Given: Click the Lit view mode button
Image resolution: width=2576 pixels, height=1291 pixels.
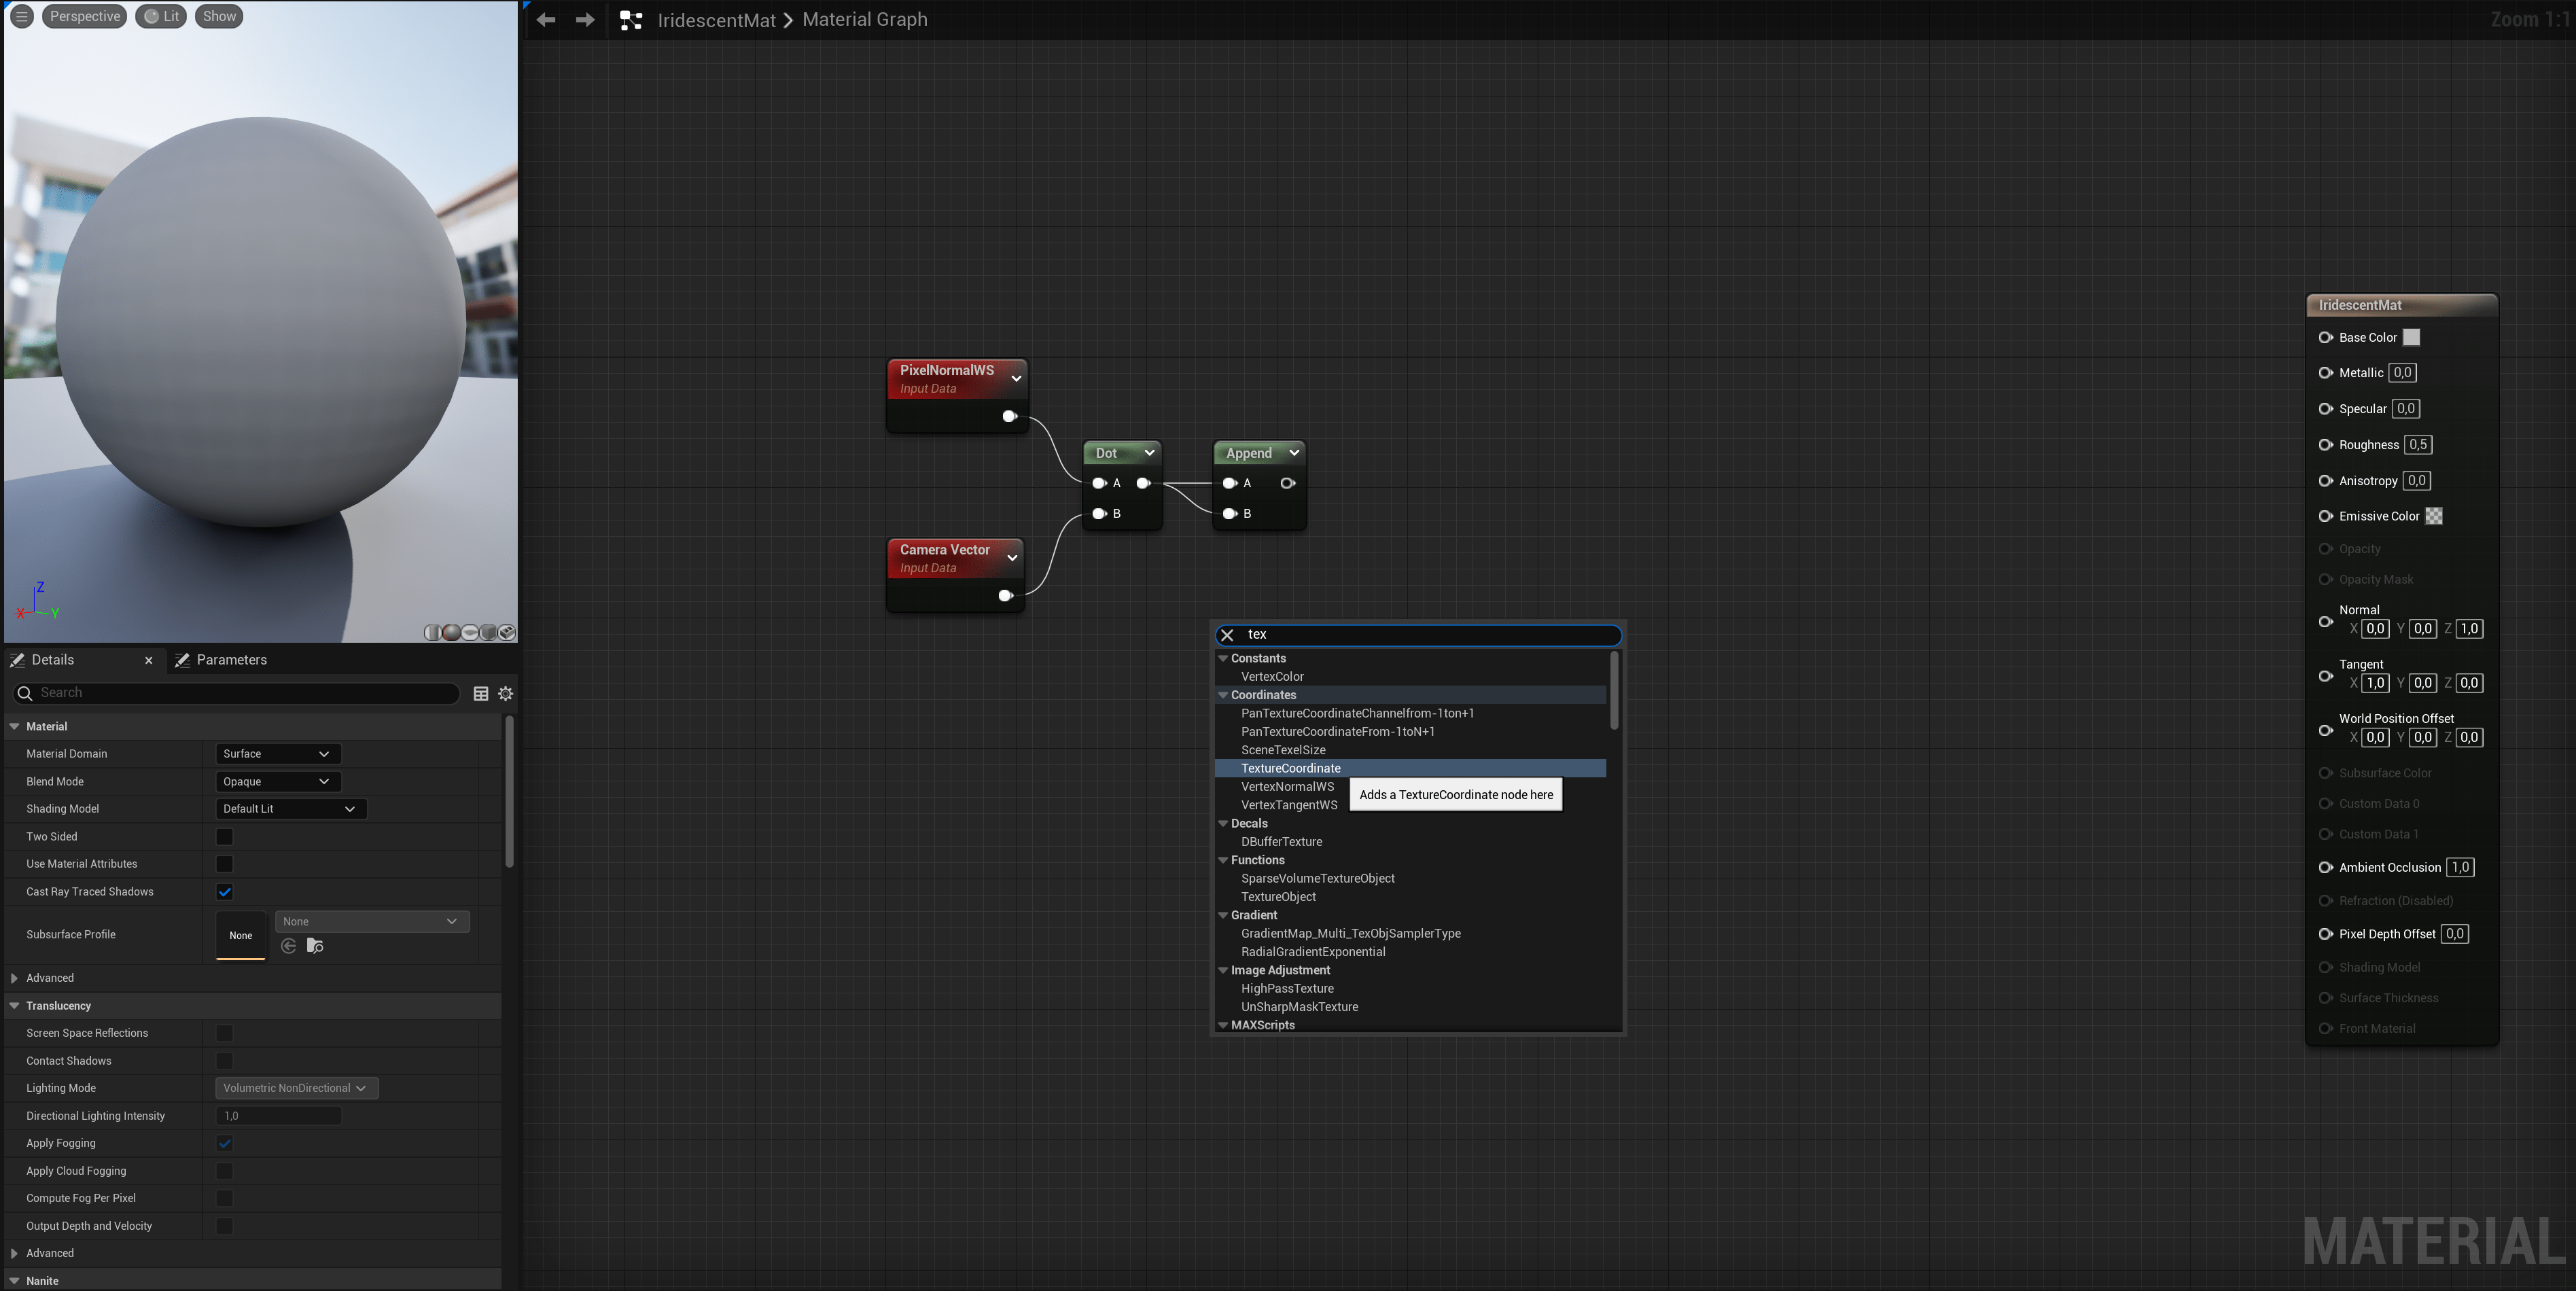Looking at the screenshot, I should pyautogui.click(x=161, y=16).
